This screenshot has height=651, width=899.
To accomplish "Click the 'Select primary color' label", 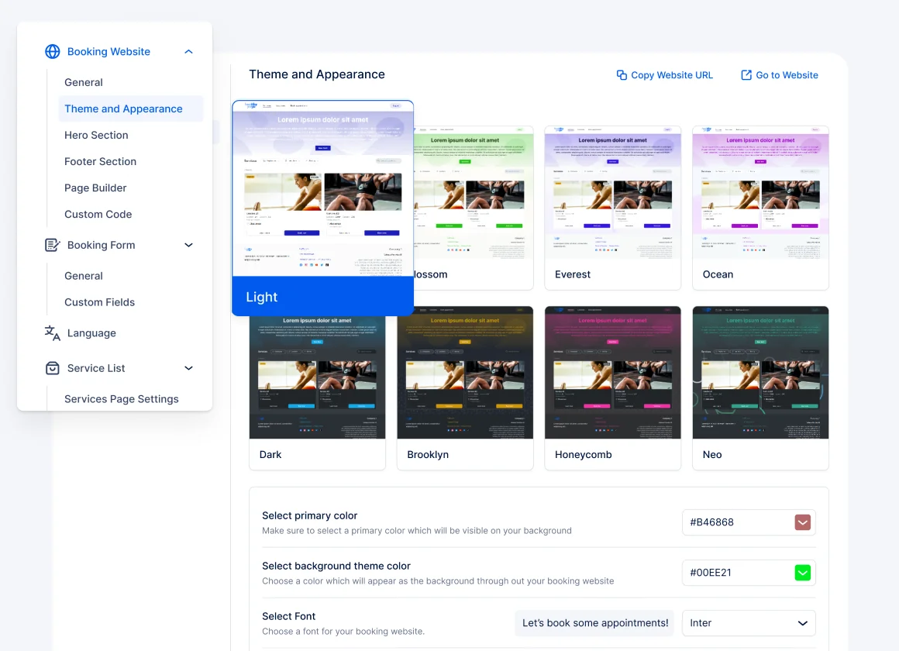I will coord(309,515).
